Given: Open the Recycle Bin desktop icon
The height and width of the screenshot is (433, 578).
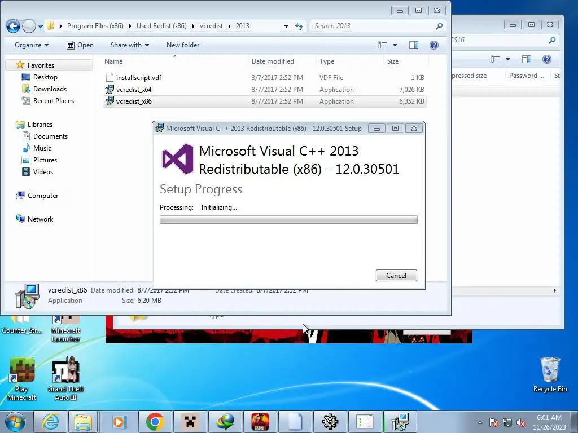Looking at the screenshot, I should (550, 375).
